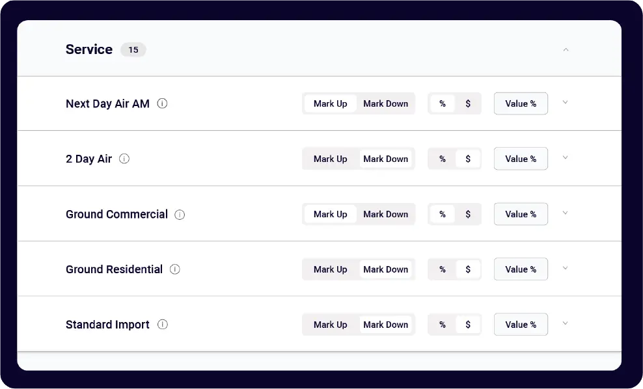Collapse the Service section
Viewport: 643px width, 389px height.
(566, 49)
